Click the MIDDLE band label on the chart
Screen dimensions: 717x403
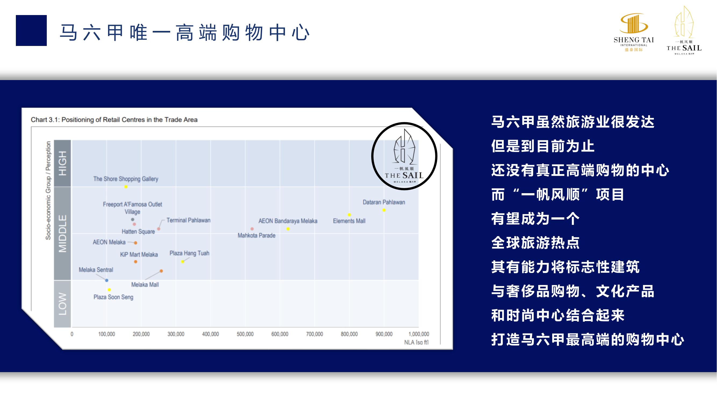point(62,233)
